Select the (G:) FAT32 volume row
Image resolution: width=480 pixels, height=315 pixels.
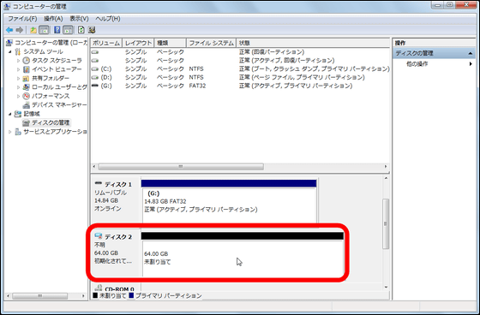coord(240,86)
